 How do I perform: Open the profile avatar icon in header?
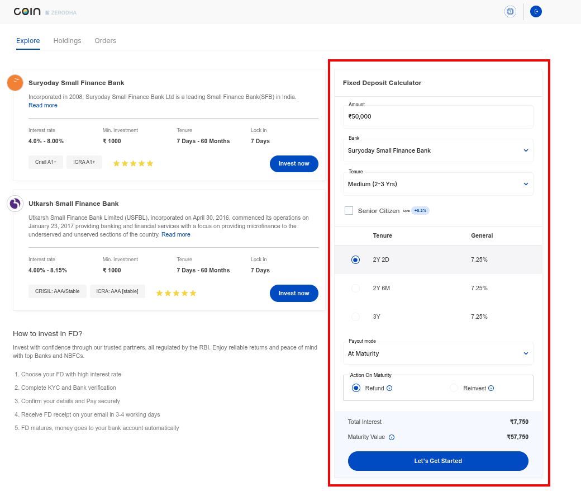[510, 11]
